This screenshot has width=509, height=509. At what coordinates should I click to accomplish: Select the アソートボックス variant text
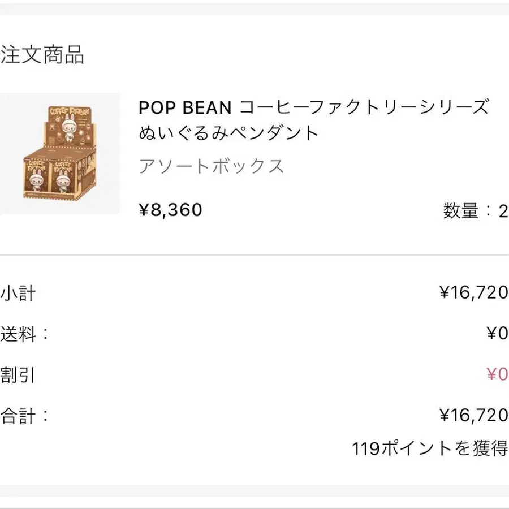point(212,166)
